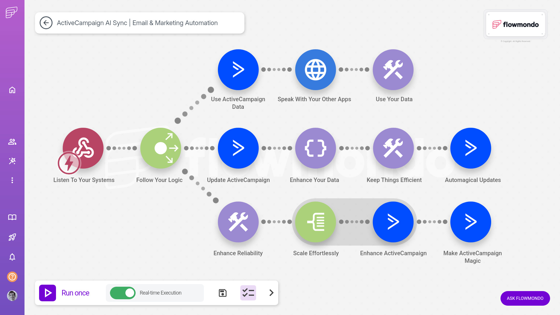Click the flowmondo brand logo card
The image size is (560, 315).
tap(515, 24)
